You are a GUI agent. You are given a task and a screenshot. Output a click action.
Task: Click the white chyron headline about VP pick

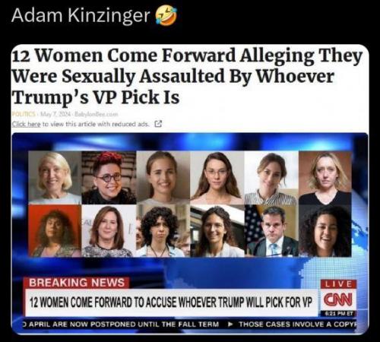[x=171, y=302]
